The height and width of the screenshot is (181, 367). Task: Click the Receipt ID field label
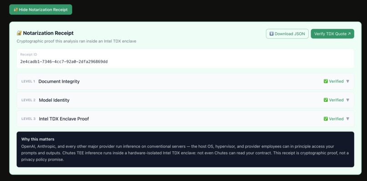click(29, 55)
